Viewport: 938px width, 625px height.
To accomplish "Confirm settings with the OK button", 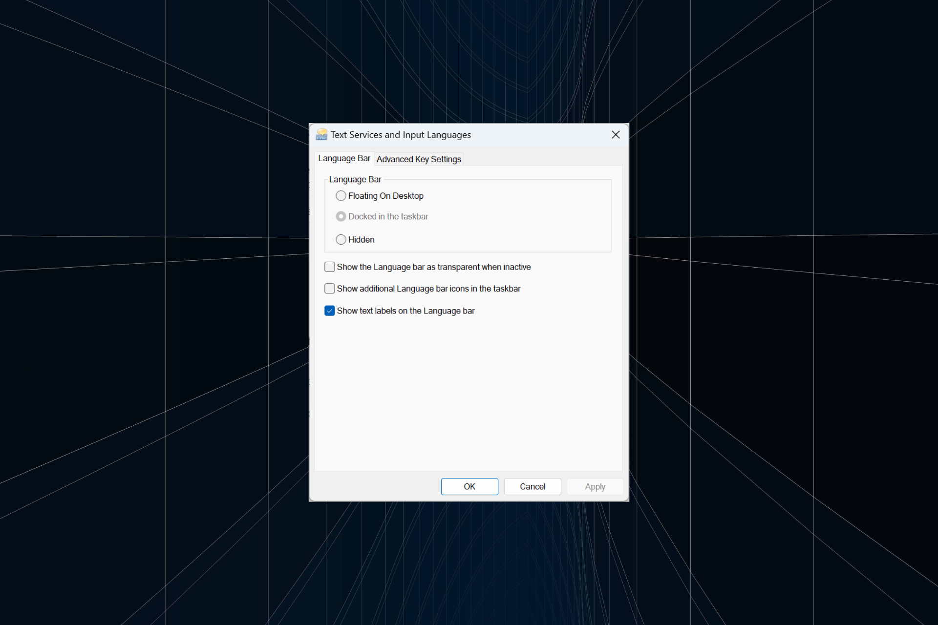I will pos(469,486).
